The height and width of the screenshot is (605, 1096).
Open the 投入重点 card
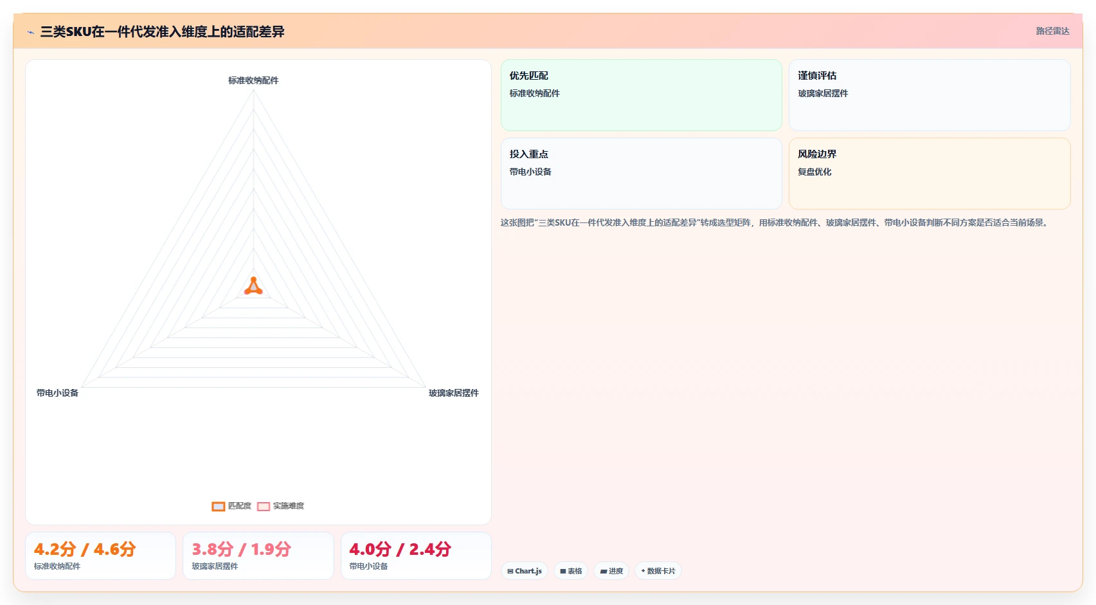pos(641,174)
